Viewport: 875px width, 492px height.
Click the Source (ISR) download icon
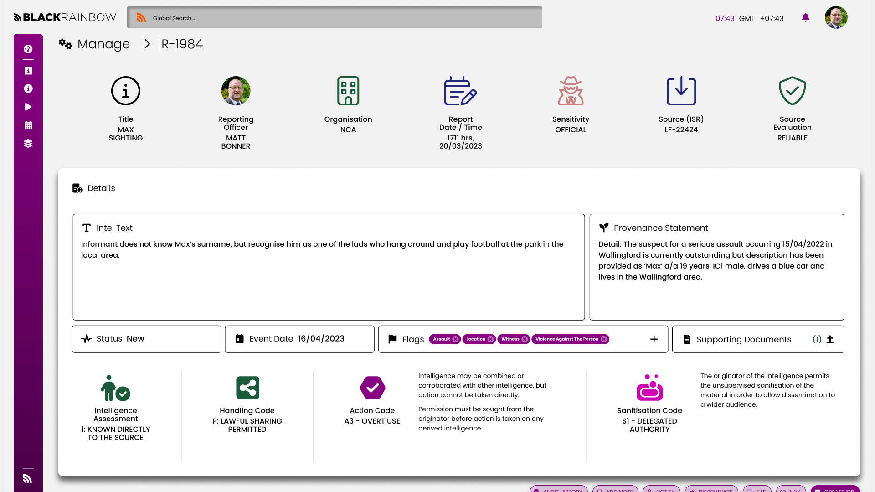(x=681, y=91)
